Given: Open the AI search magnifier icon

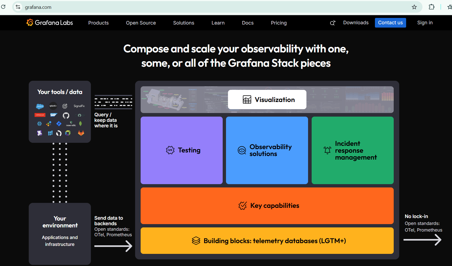Looking at the screenshot, I should (x=333, y=23).
